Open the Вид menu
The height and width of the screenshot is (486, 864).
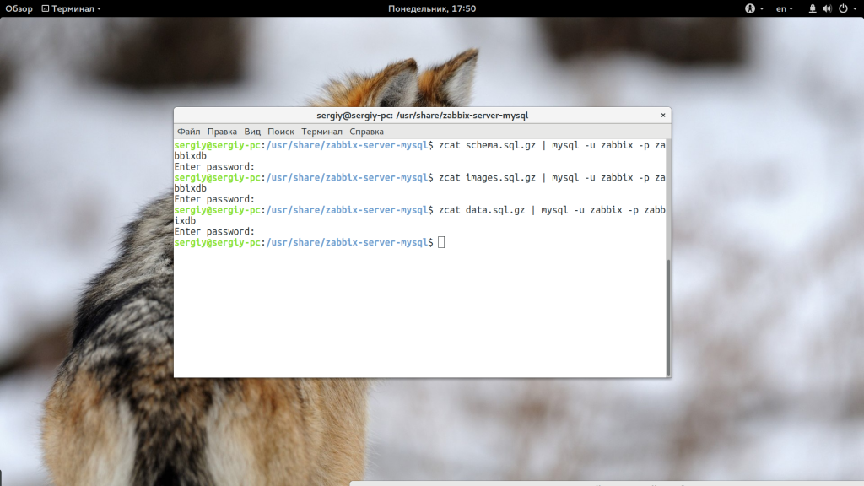tap(252, 132)
